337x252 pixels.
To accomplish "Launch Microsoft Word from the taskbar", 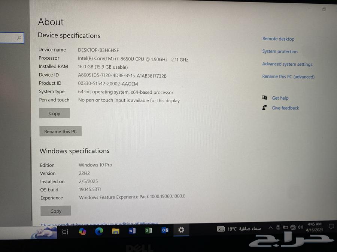I will pyautogui.click(x=132, y=231).
